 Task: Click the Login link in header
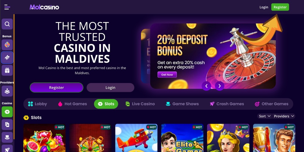264,7
